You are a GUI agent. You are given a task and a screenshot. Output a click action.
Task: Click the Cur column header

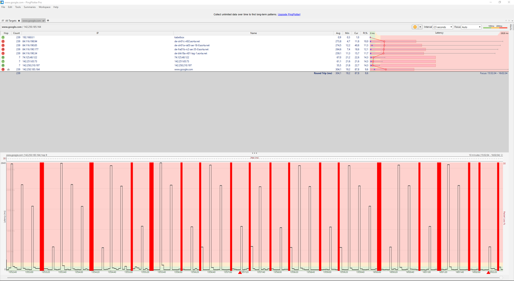pyautogui.click(x=356, y=33)
